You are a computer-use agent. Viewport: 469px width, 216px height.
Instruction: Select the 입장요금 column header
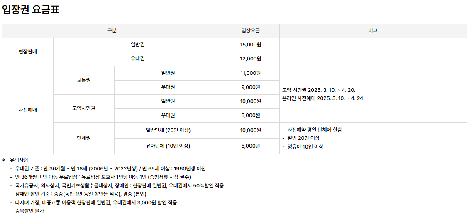[251, 31]
